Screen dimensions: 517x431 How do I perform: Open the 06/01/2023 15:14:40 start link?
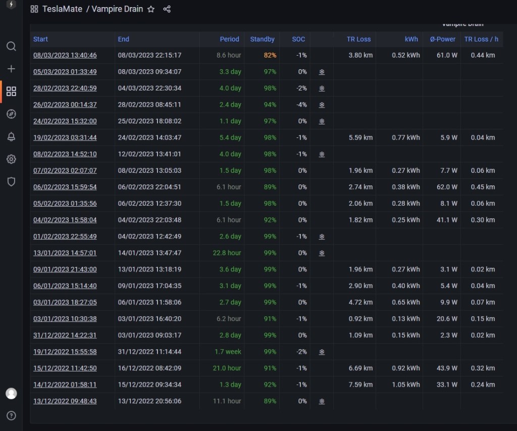coord(65,286)
